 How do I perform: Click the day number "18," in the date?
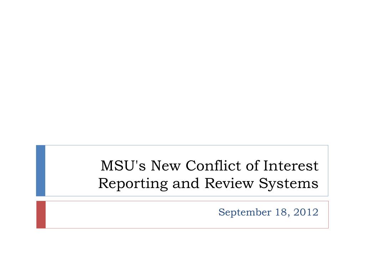(x=282, y=213)
